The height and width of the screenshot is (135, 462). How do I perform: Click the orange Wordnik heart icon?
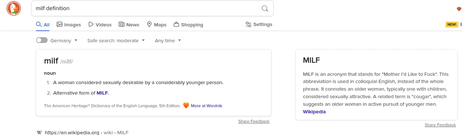[x=186, y=105]
